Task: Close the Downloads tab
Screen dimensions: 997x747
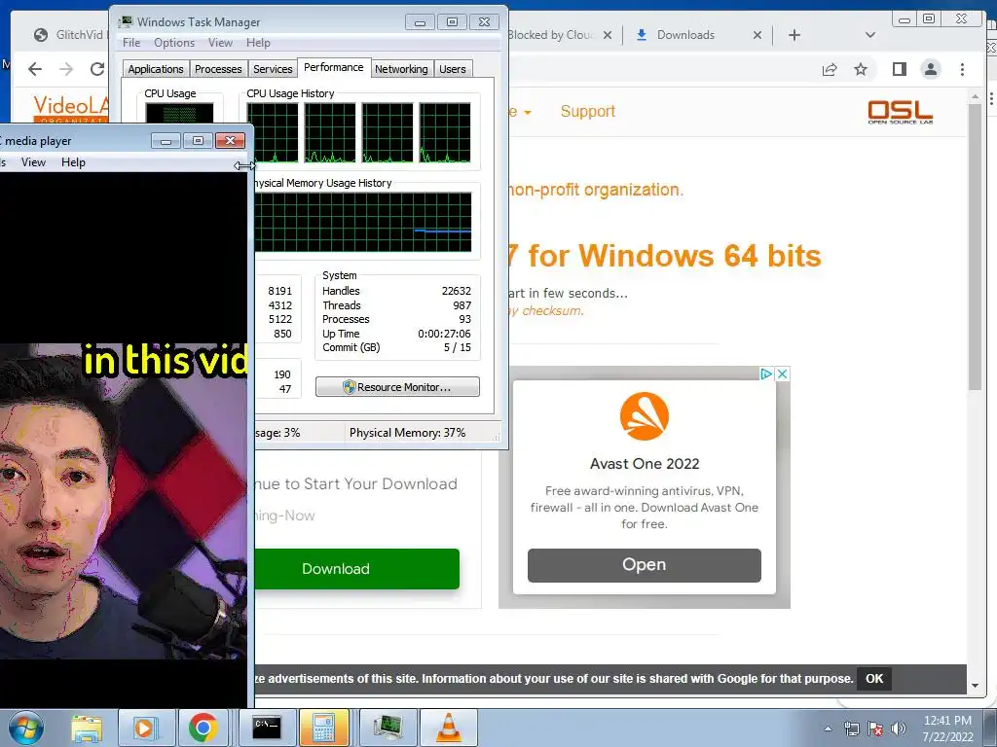Action: pyautogui.click(x=757, y=35)
